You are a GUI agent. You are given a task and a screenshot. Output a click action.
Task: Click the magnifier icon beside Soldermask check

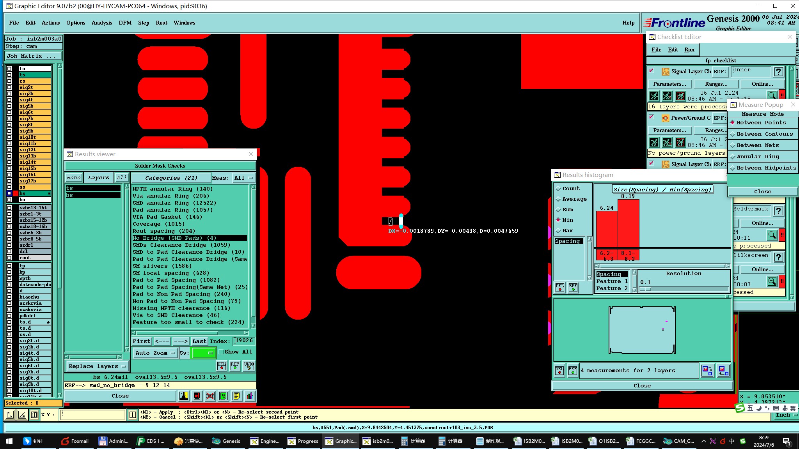pos(772,235)
